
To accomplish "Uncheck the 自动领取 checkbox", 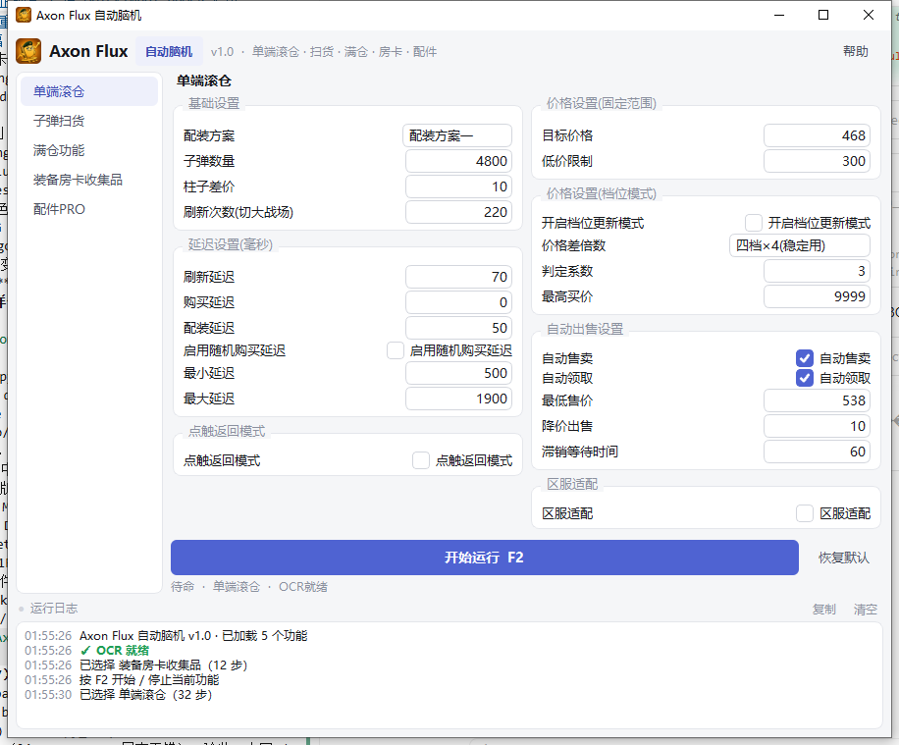I will click(805, 378).
